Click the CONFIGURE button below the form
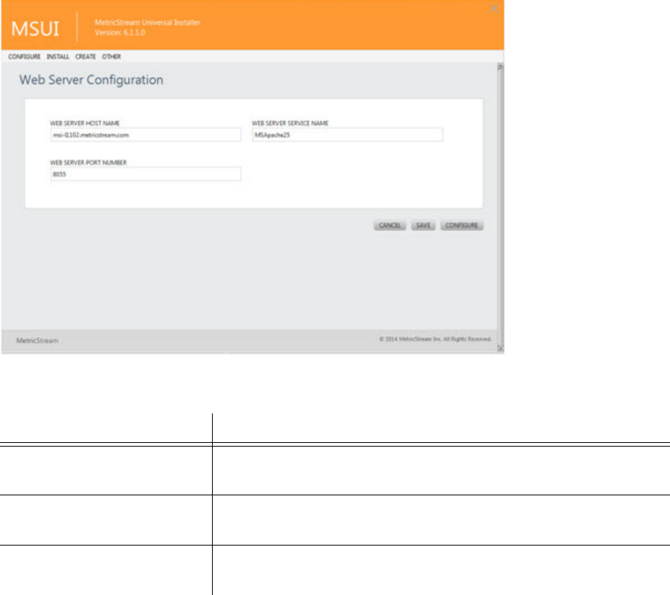 coord(462,226)
